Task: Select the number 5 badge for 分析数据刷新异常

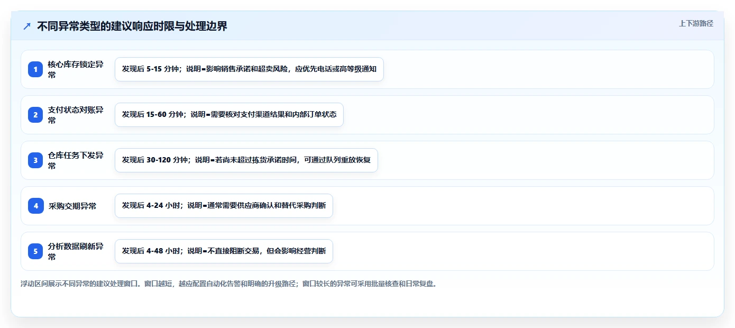Action: [x=35, y=251]
